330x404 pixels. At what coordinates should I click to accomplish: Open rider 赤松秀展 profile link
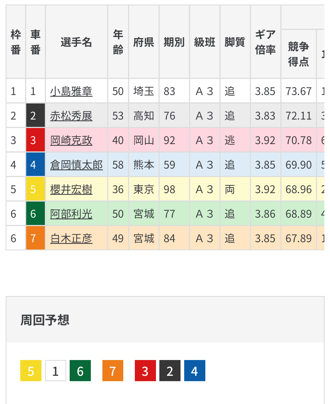[71, 116]
